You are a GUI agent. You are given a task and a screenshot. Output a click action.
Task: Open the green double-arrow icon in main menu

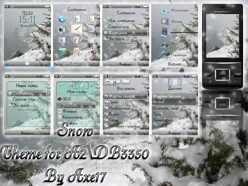coord(62,51)
